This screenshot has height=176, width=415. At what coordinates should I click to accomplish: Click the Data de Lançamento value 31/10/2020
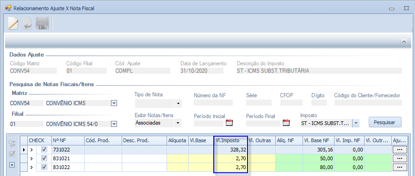point(202,71)
